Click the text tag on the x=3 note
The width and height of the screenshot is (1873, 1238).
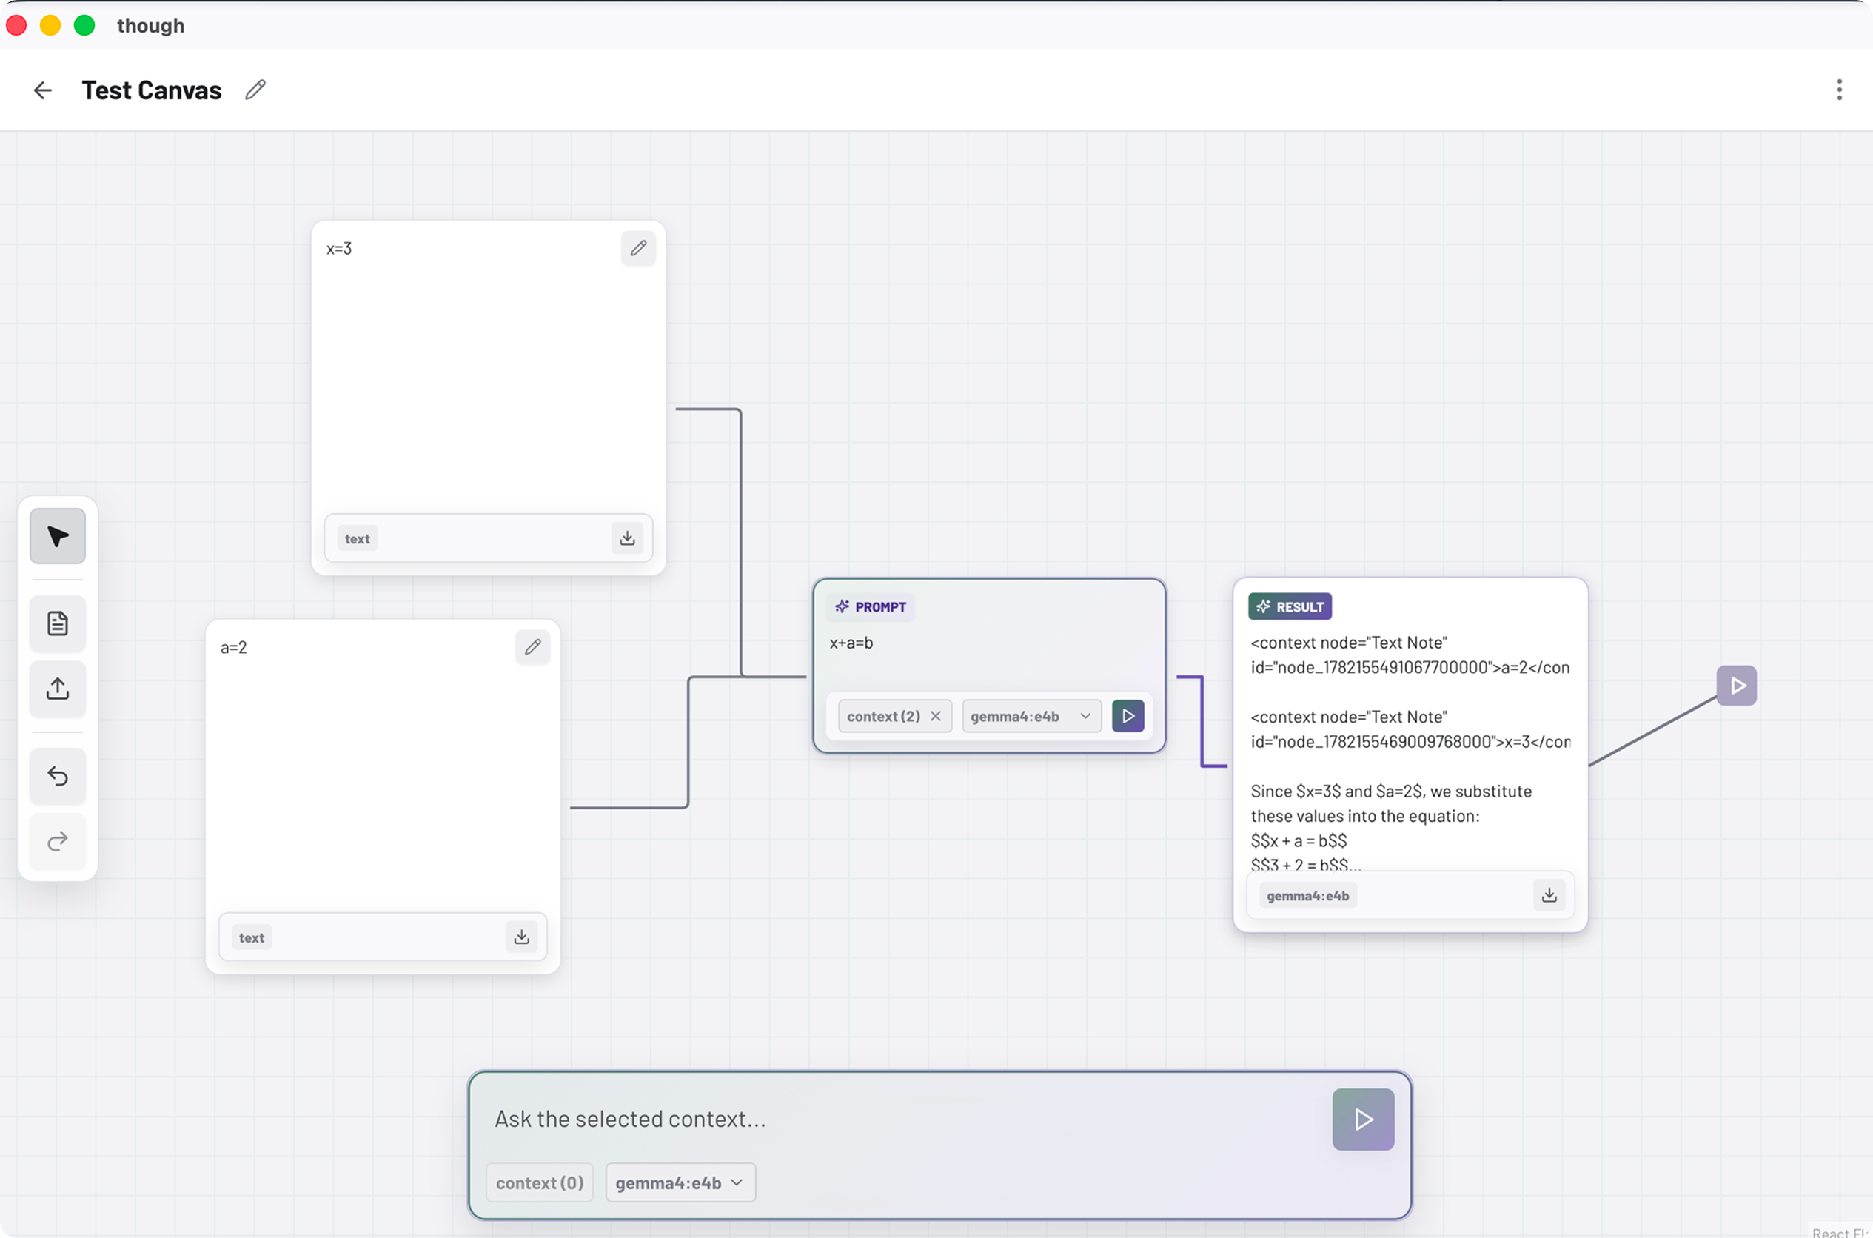(x=358, y=538)
